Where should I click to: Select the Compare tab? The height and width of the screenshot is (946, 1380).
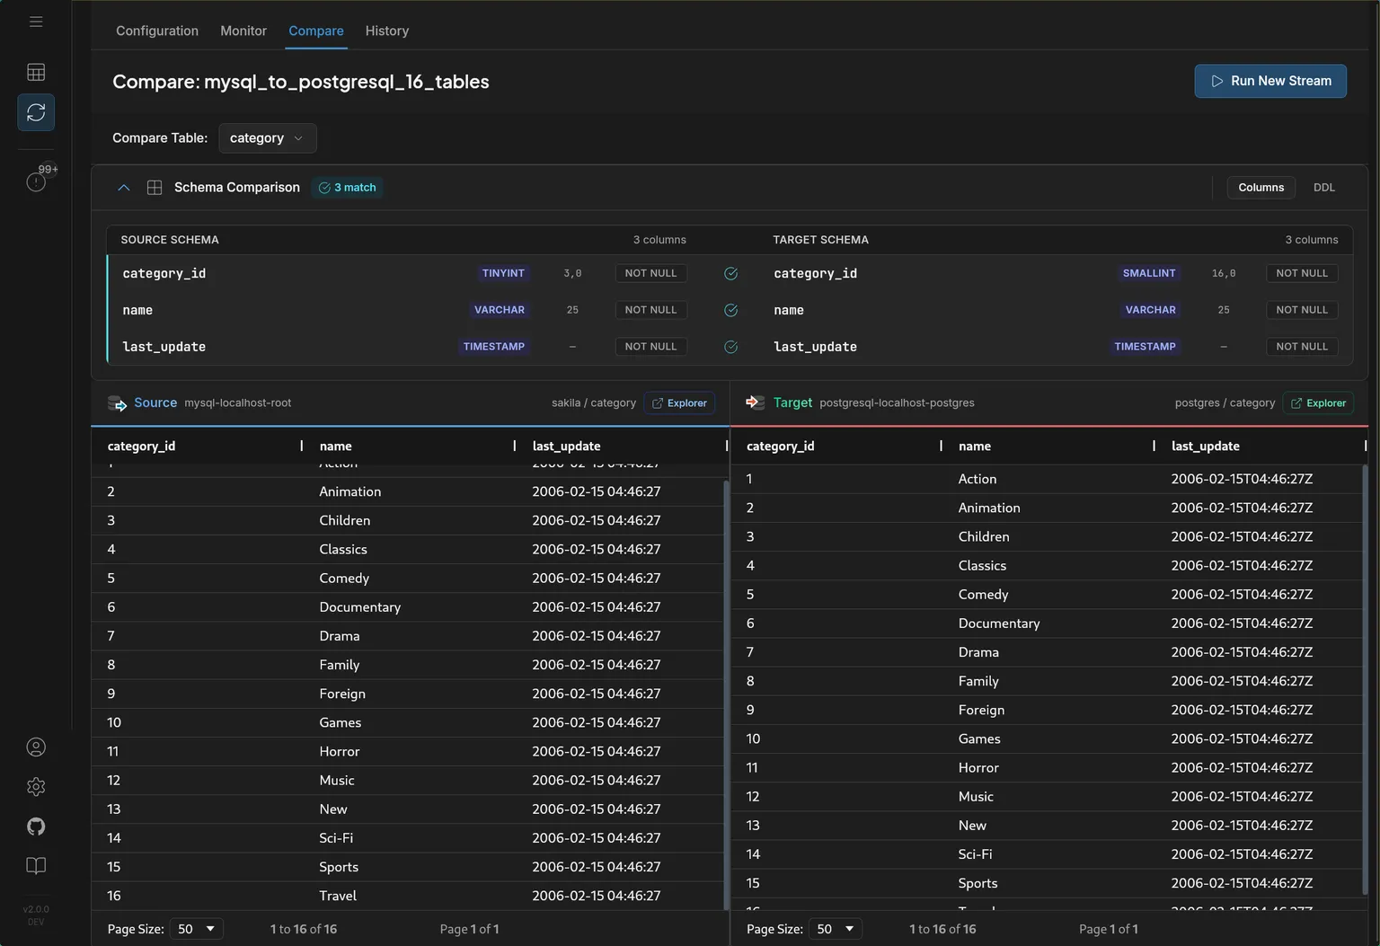click(316, 31)
